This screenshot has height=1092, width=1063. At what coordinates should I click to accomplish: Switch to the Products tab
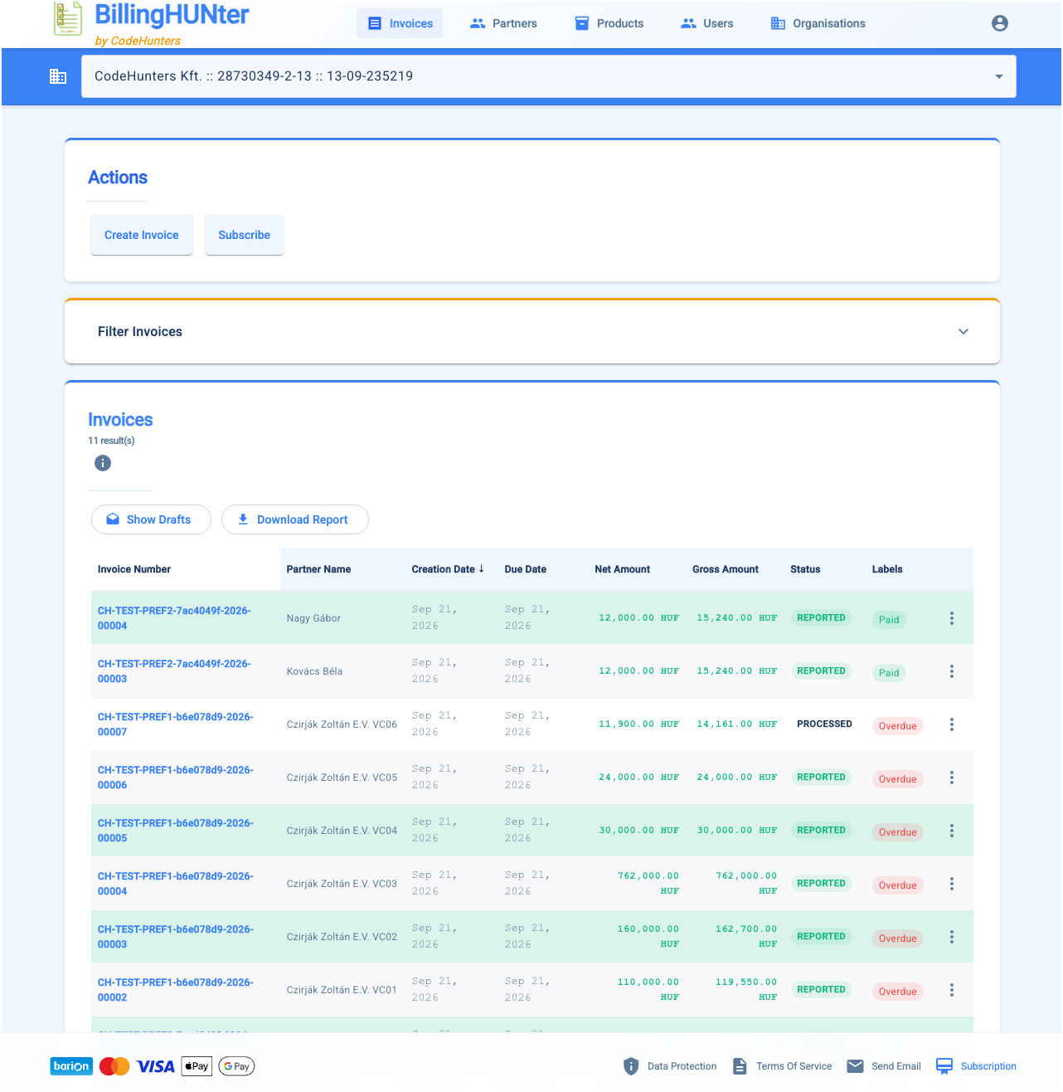click(x=609, y=23)
